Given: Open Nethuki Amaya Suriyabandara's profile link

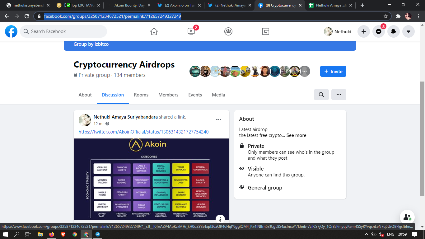Looking at the screenshot, I should (x=126, y=117).
